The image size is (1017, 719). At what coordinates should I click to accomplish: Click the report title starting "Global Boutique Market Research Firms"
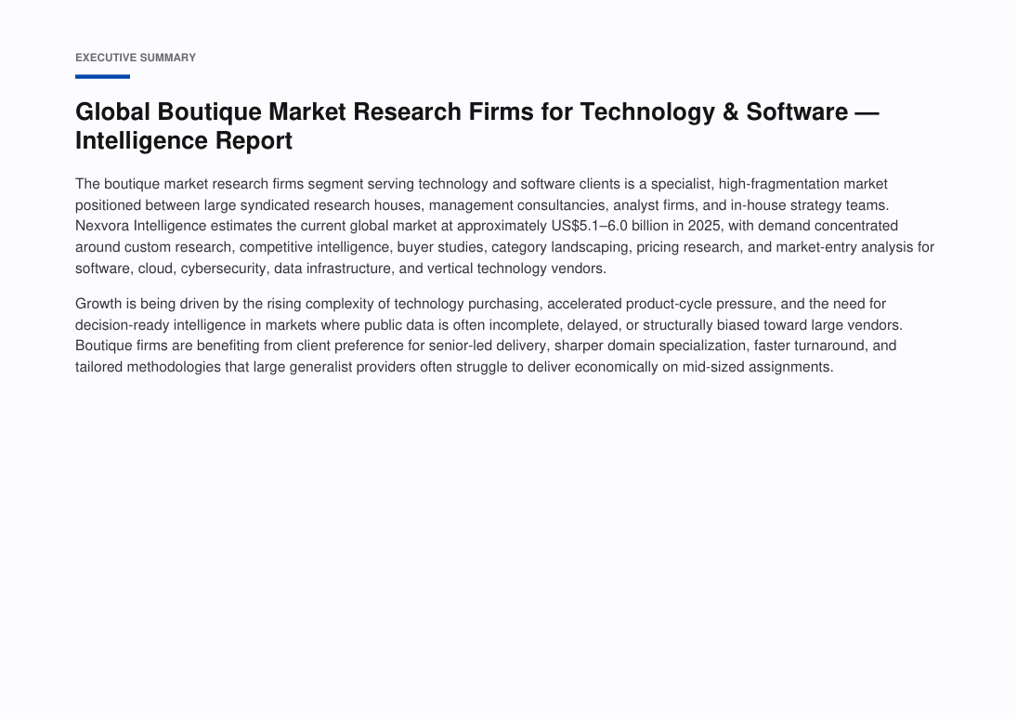tap(477, 126)
